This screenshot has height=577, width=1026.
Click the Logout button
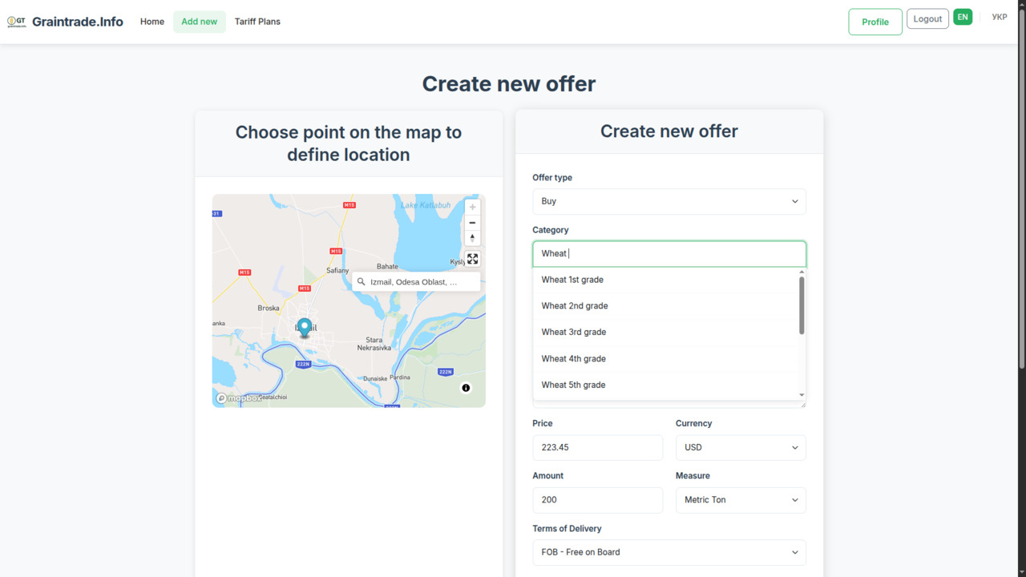point(927,19)
